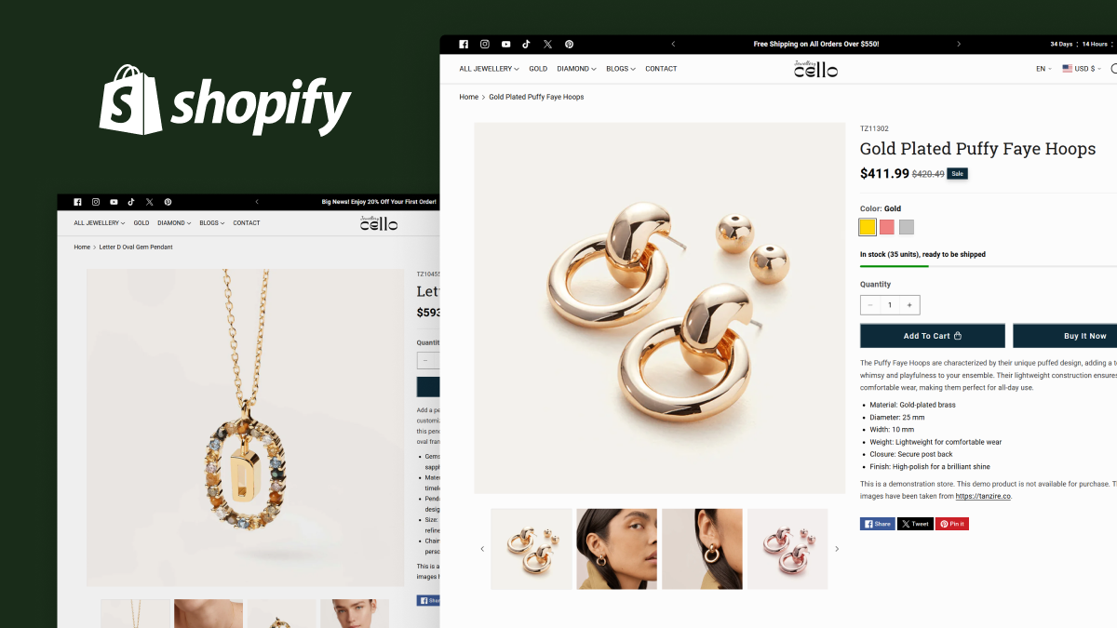Expand the DIAMOND dropdown in right store
The height and width of the screenshot is (628, 1117).
577,69
